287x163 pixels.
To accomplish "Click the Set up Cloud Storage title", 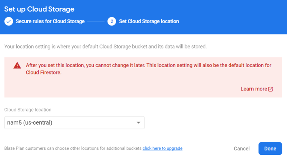I will coord(39,9).
